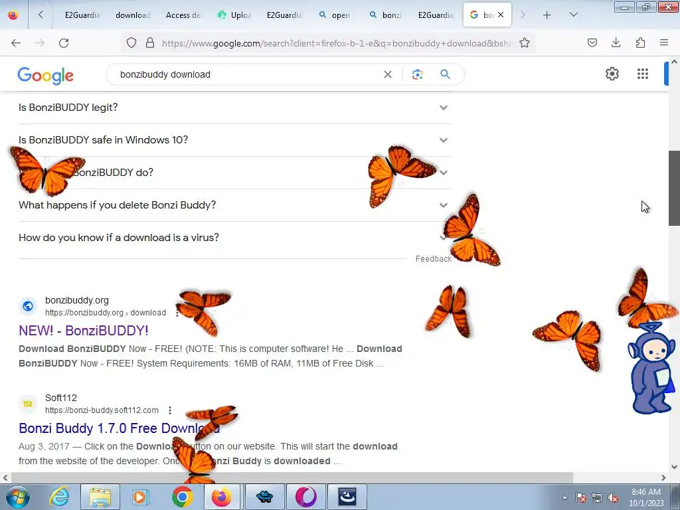Go back using the browser back arrow

[x=16, y=43]
